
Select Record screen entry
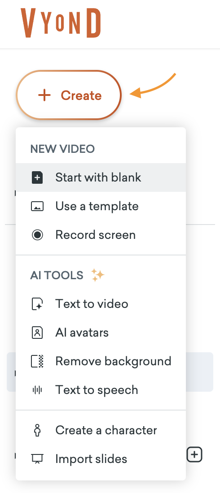point(101,235)
